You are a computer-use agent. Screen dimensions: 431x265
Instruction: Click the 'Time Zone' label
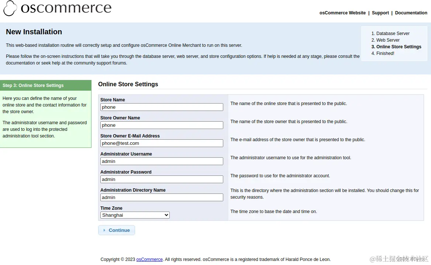coord(111,208)
